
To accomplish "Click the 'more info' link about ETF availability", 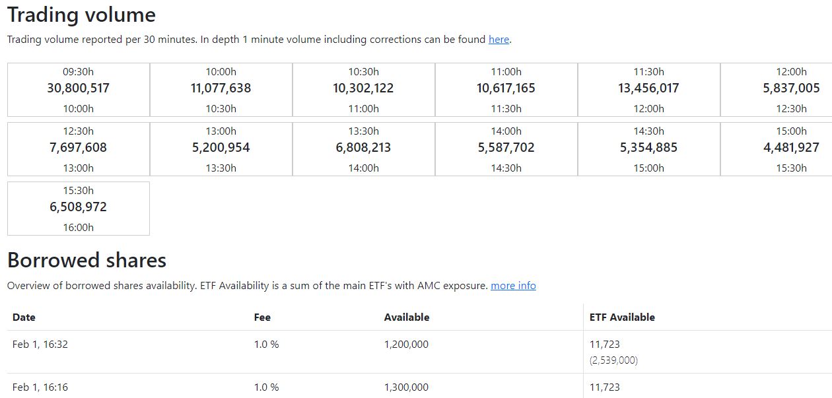I will tap(513, 286).
